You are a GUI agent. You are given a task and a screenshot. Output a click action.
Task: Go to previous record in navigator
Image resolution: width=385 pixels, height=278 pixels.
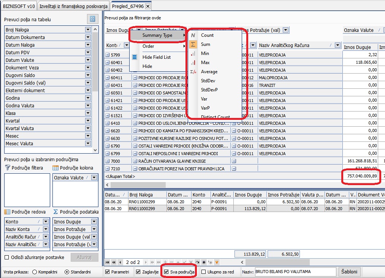[x=120, y=262]
